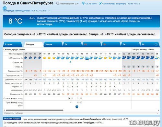Click the city buildings sensor icon
This screenshot has width=162, height=127.
tap(5, 8)
